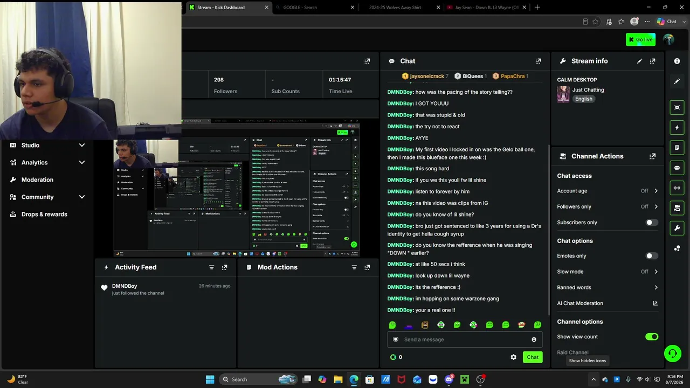Pop out the Chat panel

pos(538,61)
